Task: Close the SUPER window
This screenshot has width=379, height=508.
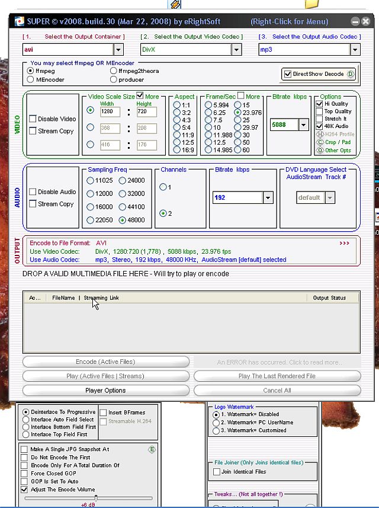Action: tap(366, 22)
